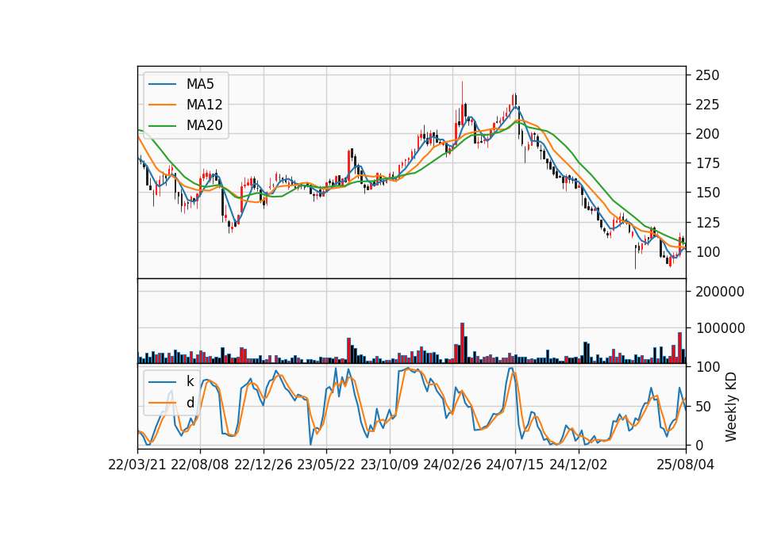Click the 22/03/21 date label
The width and height of the screenshot is (762, 547).
point(137,465)
